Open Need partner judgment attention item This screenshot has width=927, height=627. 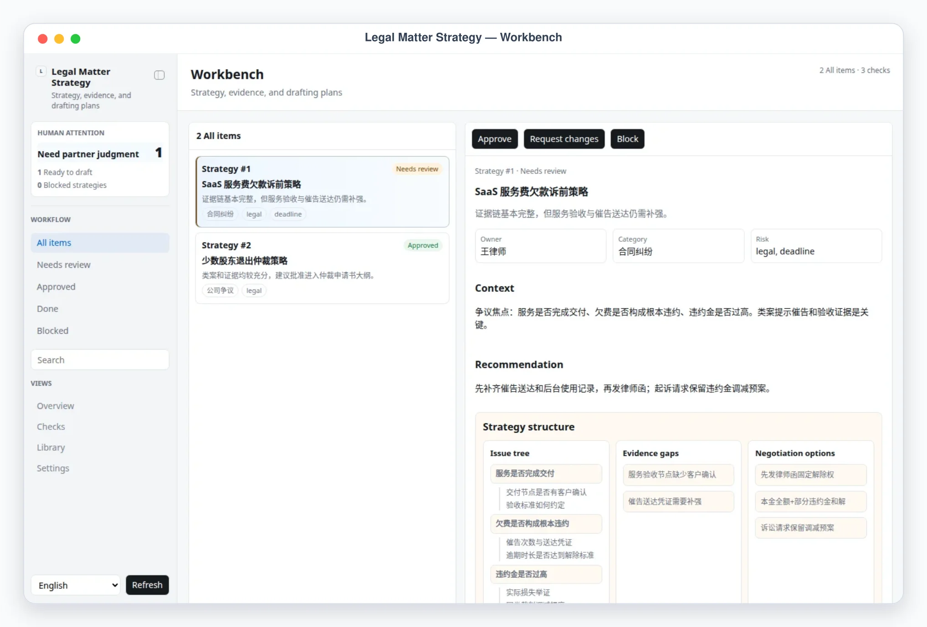pos(100,154)
